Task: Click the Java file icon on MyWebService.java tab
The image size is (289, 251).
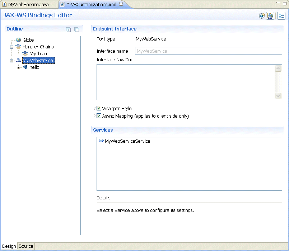Action: coord(4,4)
